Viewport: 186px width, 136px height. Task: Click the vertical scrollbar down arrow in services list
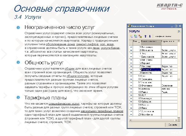(x=179, y=118)
